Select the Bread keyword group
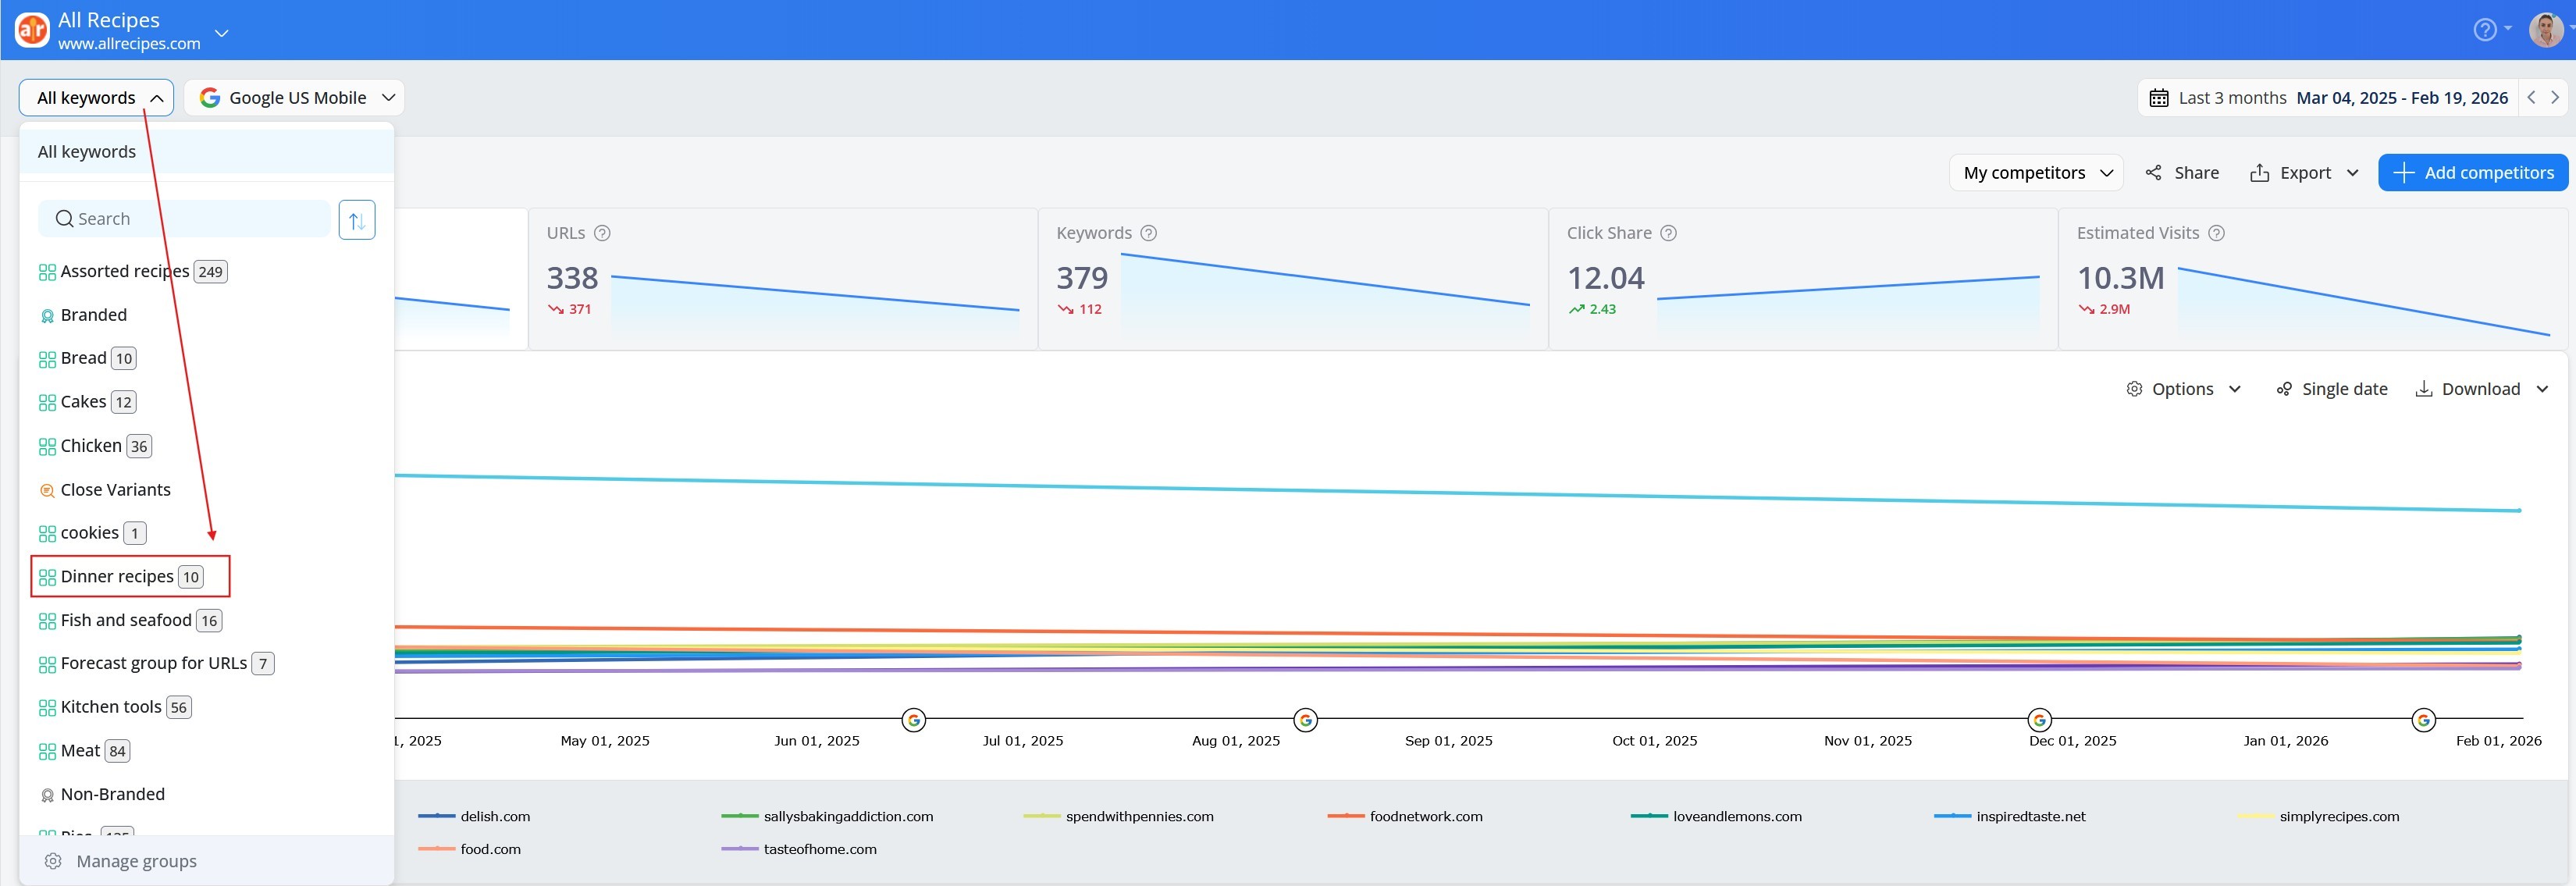The width and height of the screenshot is (2576, 886). click(x=87, y=358)
